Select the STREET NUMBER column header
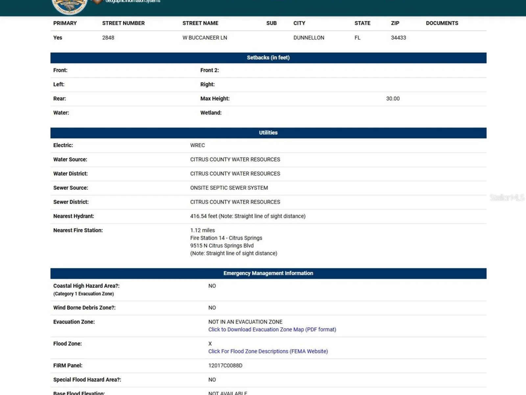526x395 pixels. [123, 23]
